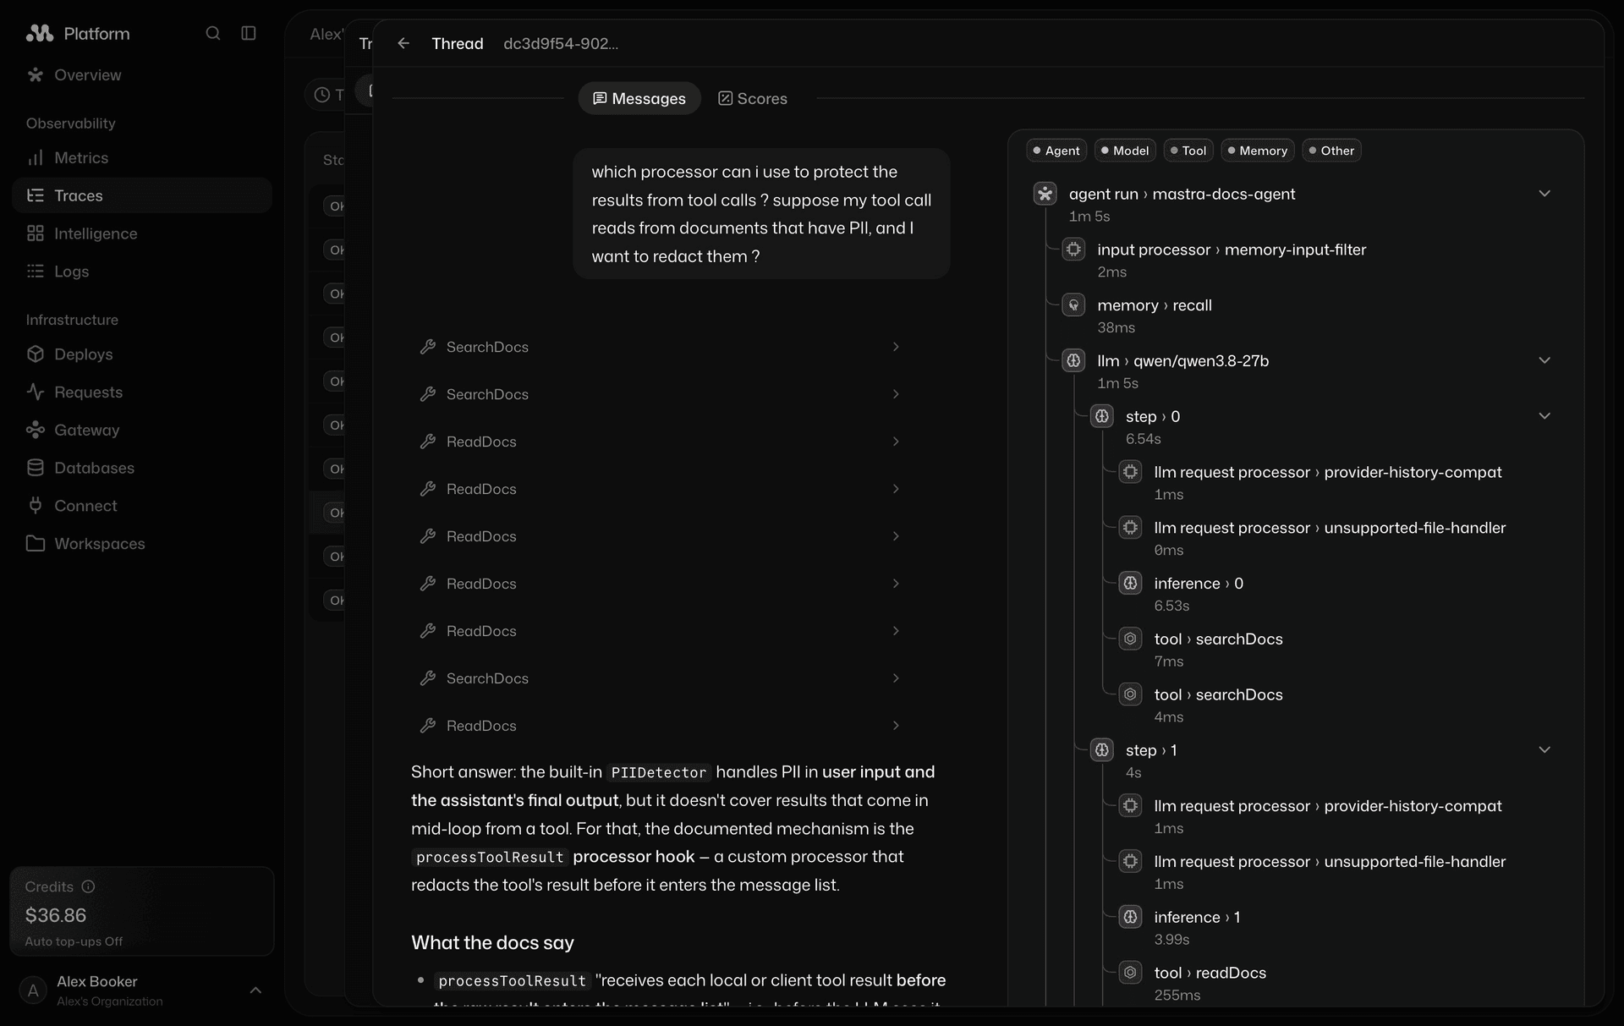
Task: Expand the first SearchDocs tool call
Action: pos(660,348)
